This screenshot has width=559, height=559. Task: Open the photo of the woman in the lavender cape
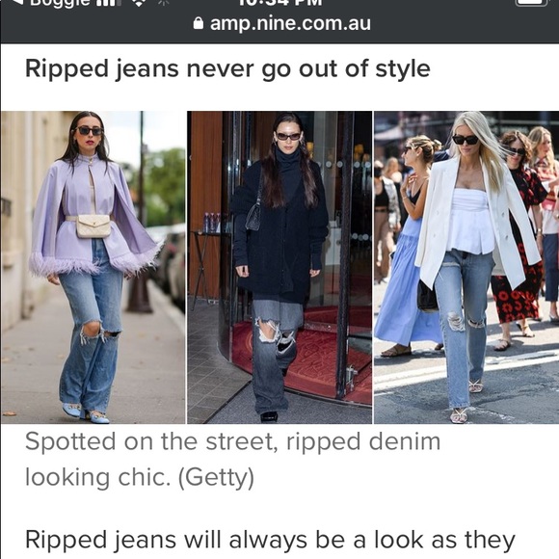pyautogui.click(x=93, y=267)
